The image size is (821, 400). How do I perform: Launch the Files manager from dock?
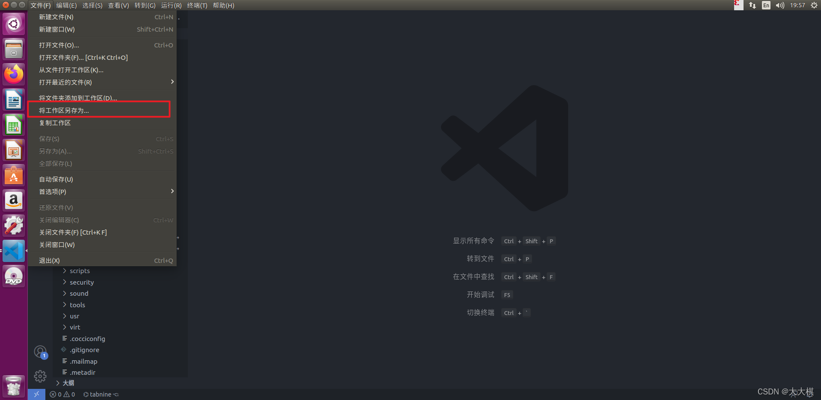point(14,49)
